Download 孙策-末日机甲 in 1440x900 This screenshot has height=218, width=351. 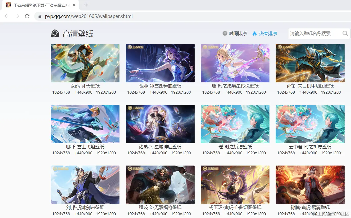click(x=308, y=92)
